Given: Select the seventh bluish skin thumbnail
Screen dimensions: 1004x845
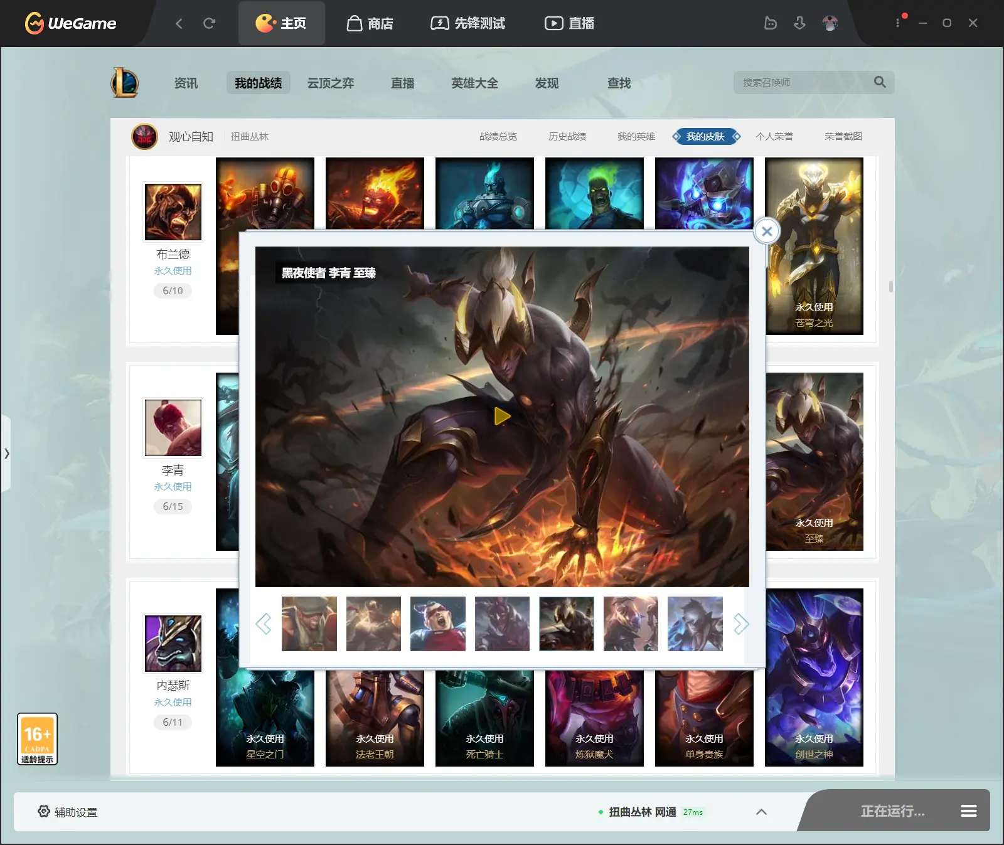Looking at the screenshot, I should tap(695, 624).
